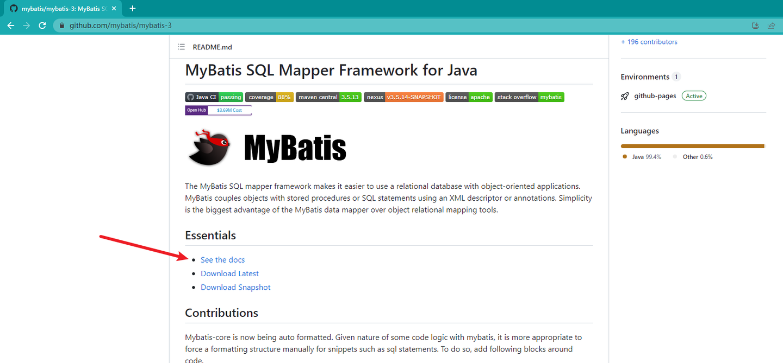This screenshot has height=363, width=783.
Task: Open the Java CI passing badge
Action: pyautogui.click(x=214, y=97)
